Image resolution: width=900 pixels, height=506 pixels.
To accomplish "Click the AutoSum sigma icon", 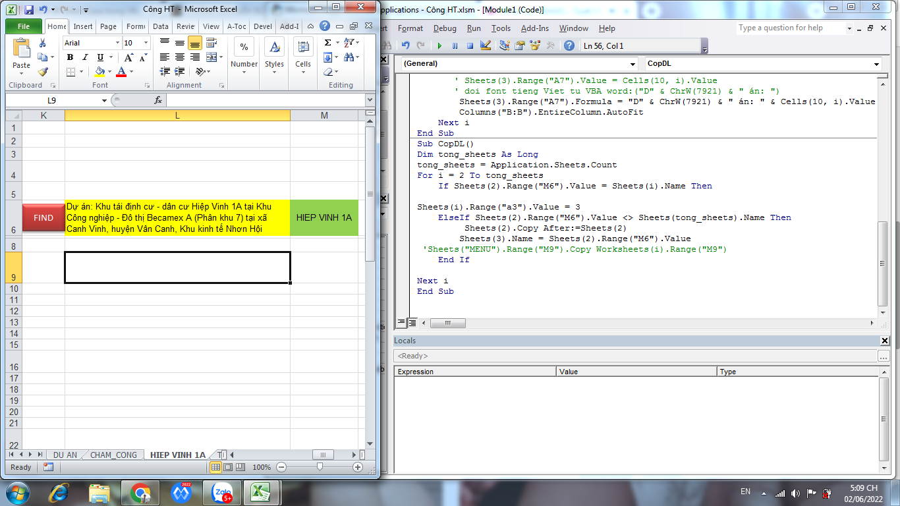I will 328,43.
